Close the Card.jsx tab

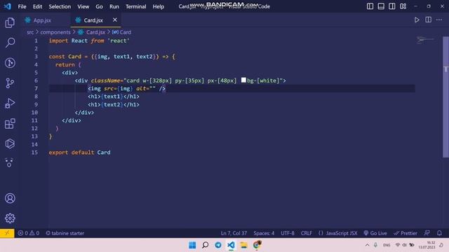[x=115, y=20]
